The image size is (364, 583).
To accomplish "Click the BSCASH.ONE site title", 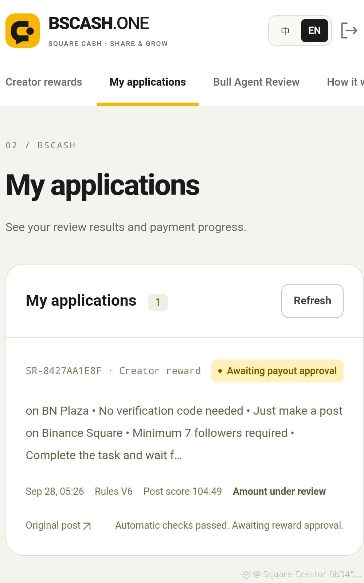I will click(x=99, y=23).
